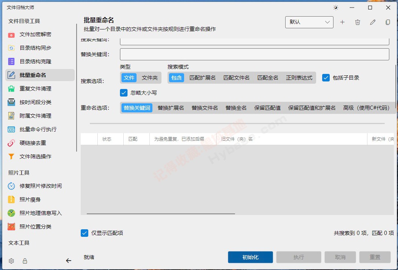Disable the 仅显示匹配项 checkbox

point(85,233)
